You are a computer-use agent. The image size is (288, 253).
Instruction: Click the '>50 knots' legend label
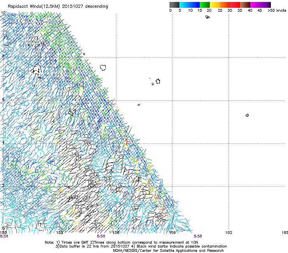tap(277, 11)
